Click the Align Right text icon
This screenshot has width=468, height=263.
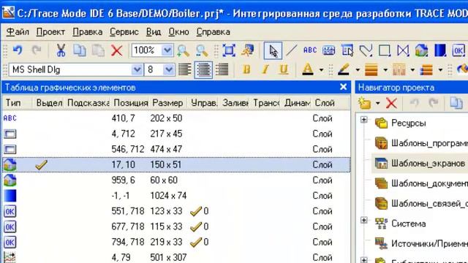(222, 70)
